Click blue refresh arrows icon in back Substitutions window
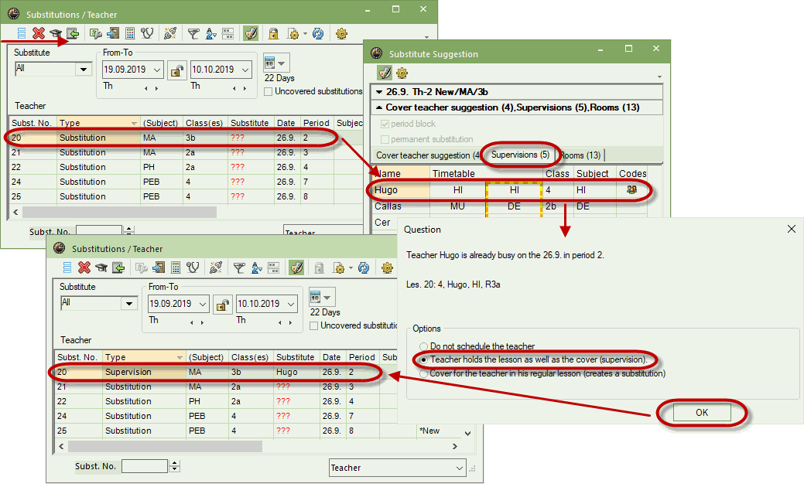Screen dimensions: 804x487 pos(318,34)
